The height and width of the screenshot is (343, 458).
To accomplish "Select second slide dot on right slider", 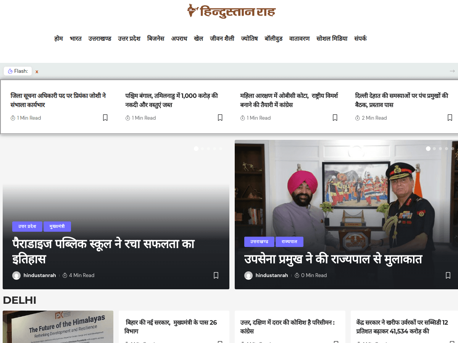I will click(434, 149).
